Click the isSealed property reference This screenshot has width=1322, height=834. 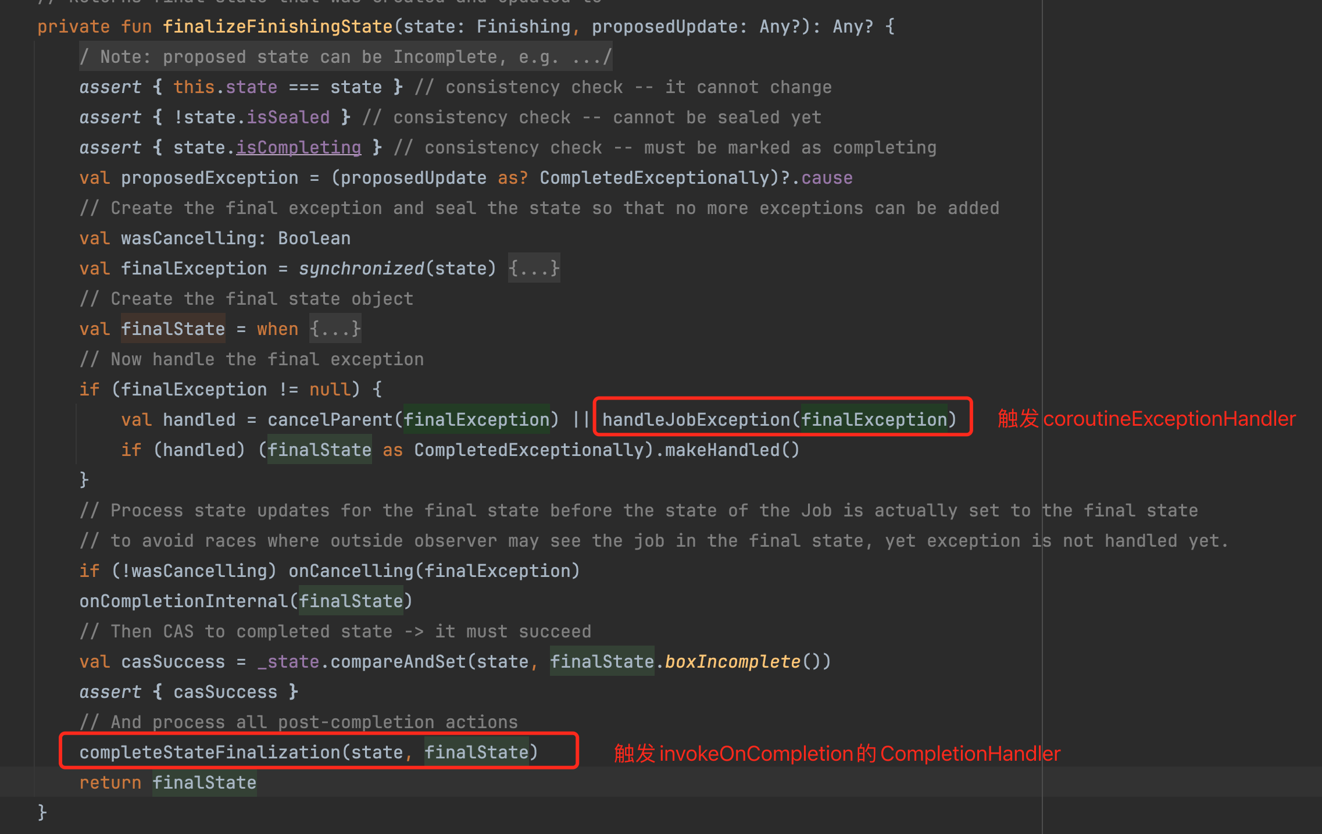288,117
